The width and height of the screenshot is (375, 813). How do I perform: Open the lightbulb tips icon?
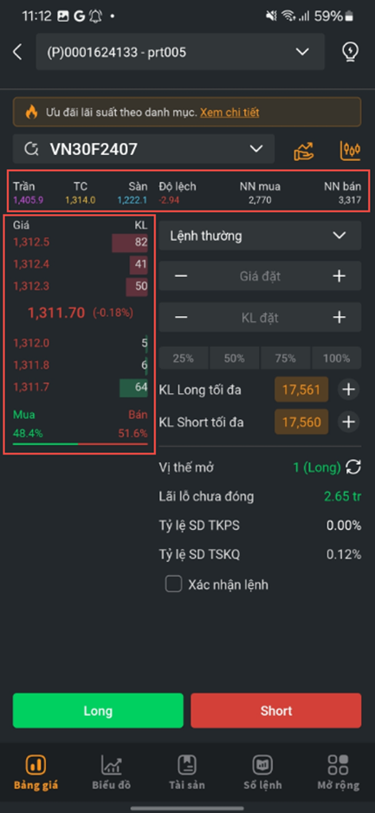coord(351,52)
